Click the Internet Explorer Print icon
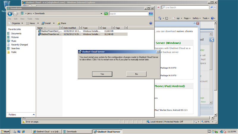238x134 pixels. click(178, 18)
